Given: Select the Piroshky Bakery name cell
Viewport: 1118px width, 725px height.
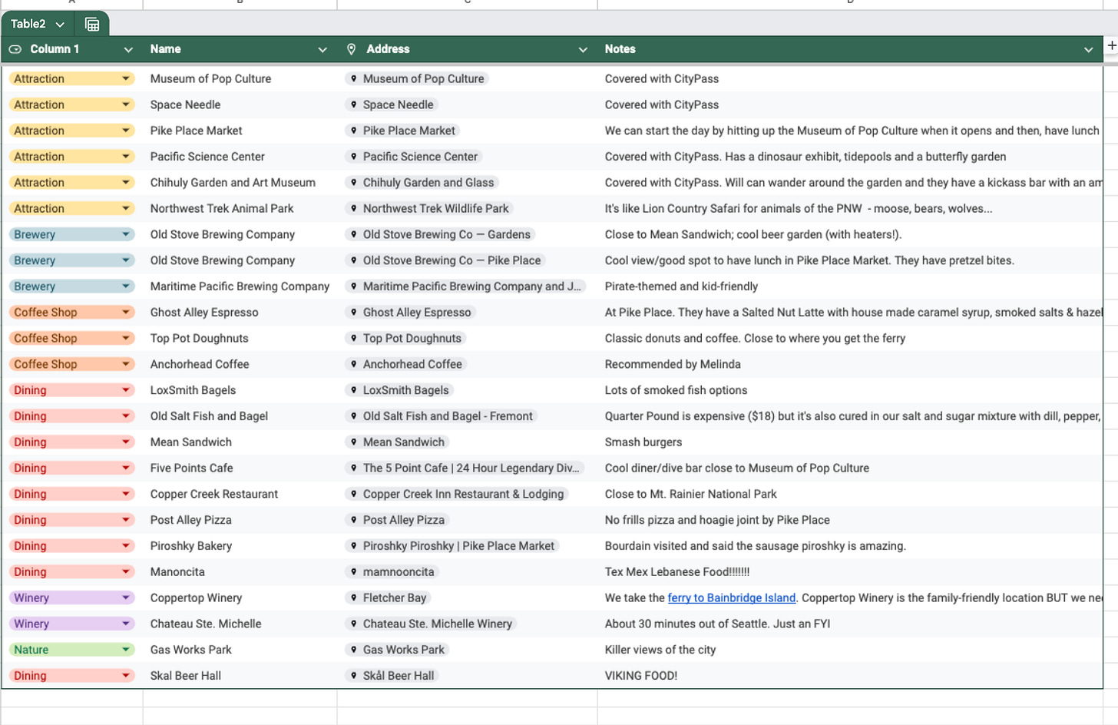Looking at the screenshot, I should (240, 546).
